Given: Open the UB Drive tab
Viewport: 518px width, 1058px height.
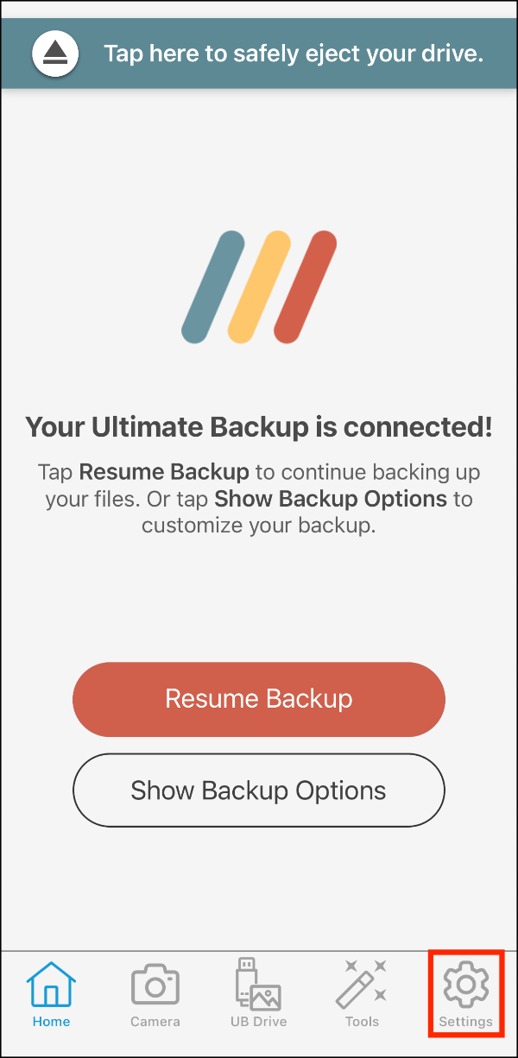Looking at the screenshot, I should [x=258, y=994].
